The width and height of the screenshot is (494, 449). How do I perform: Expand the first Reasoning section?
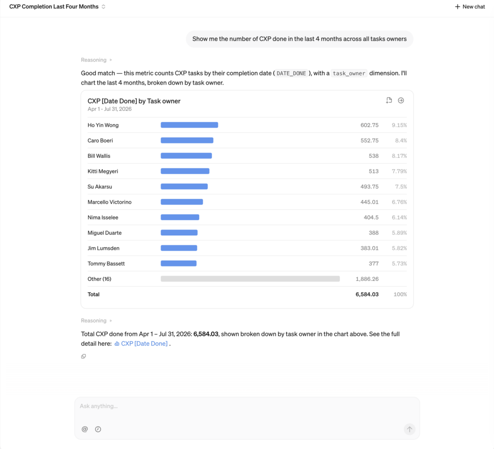click(x=96, y=60)
